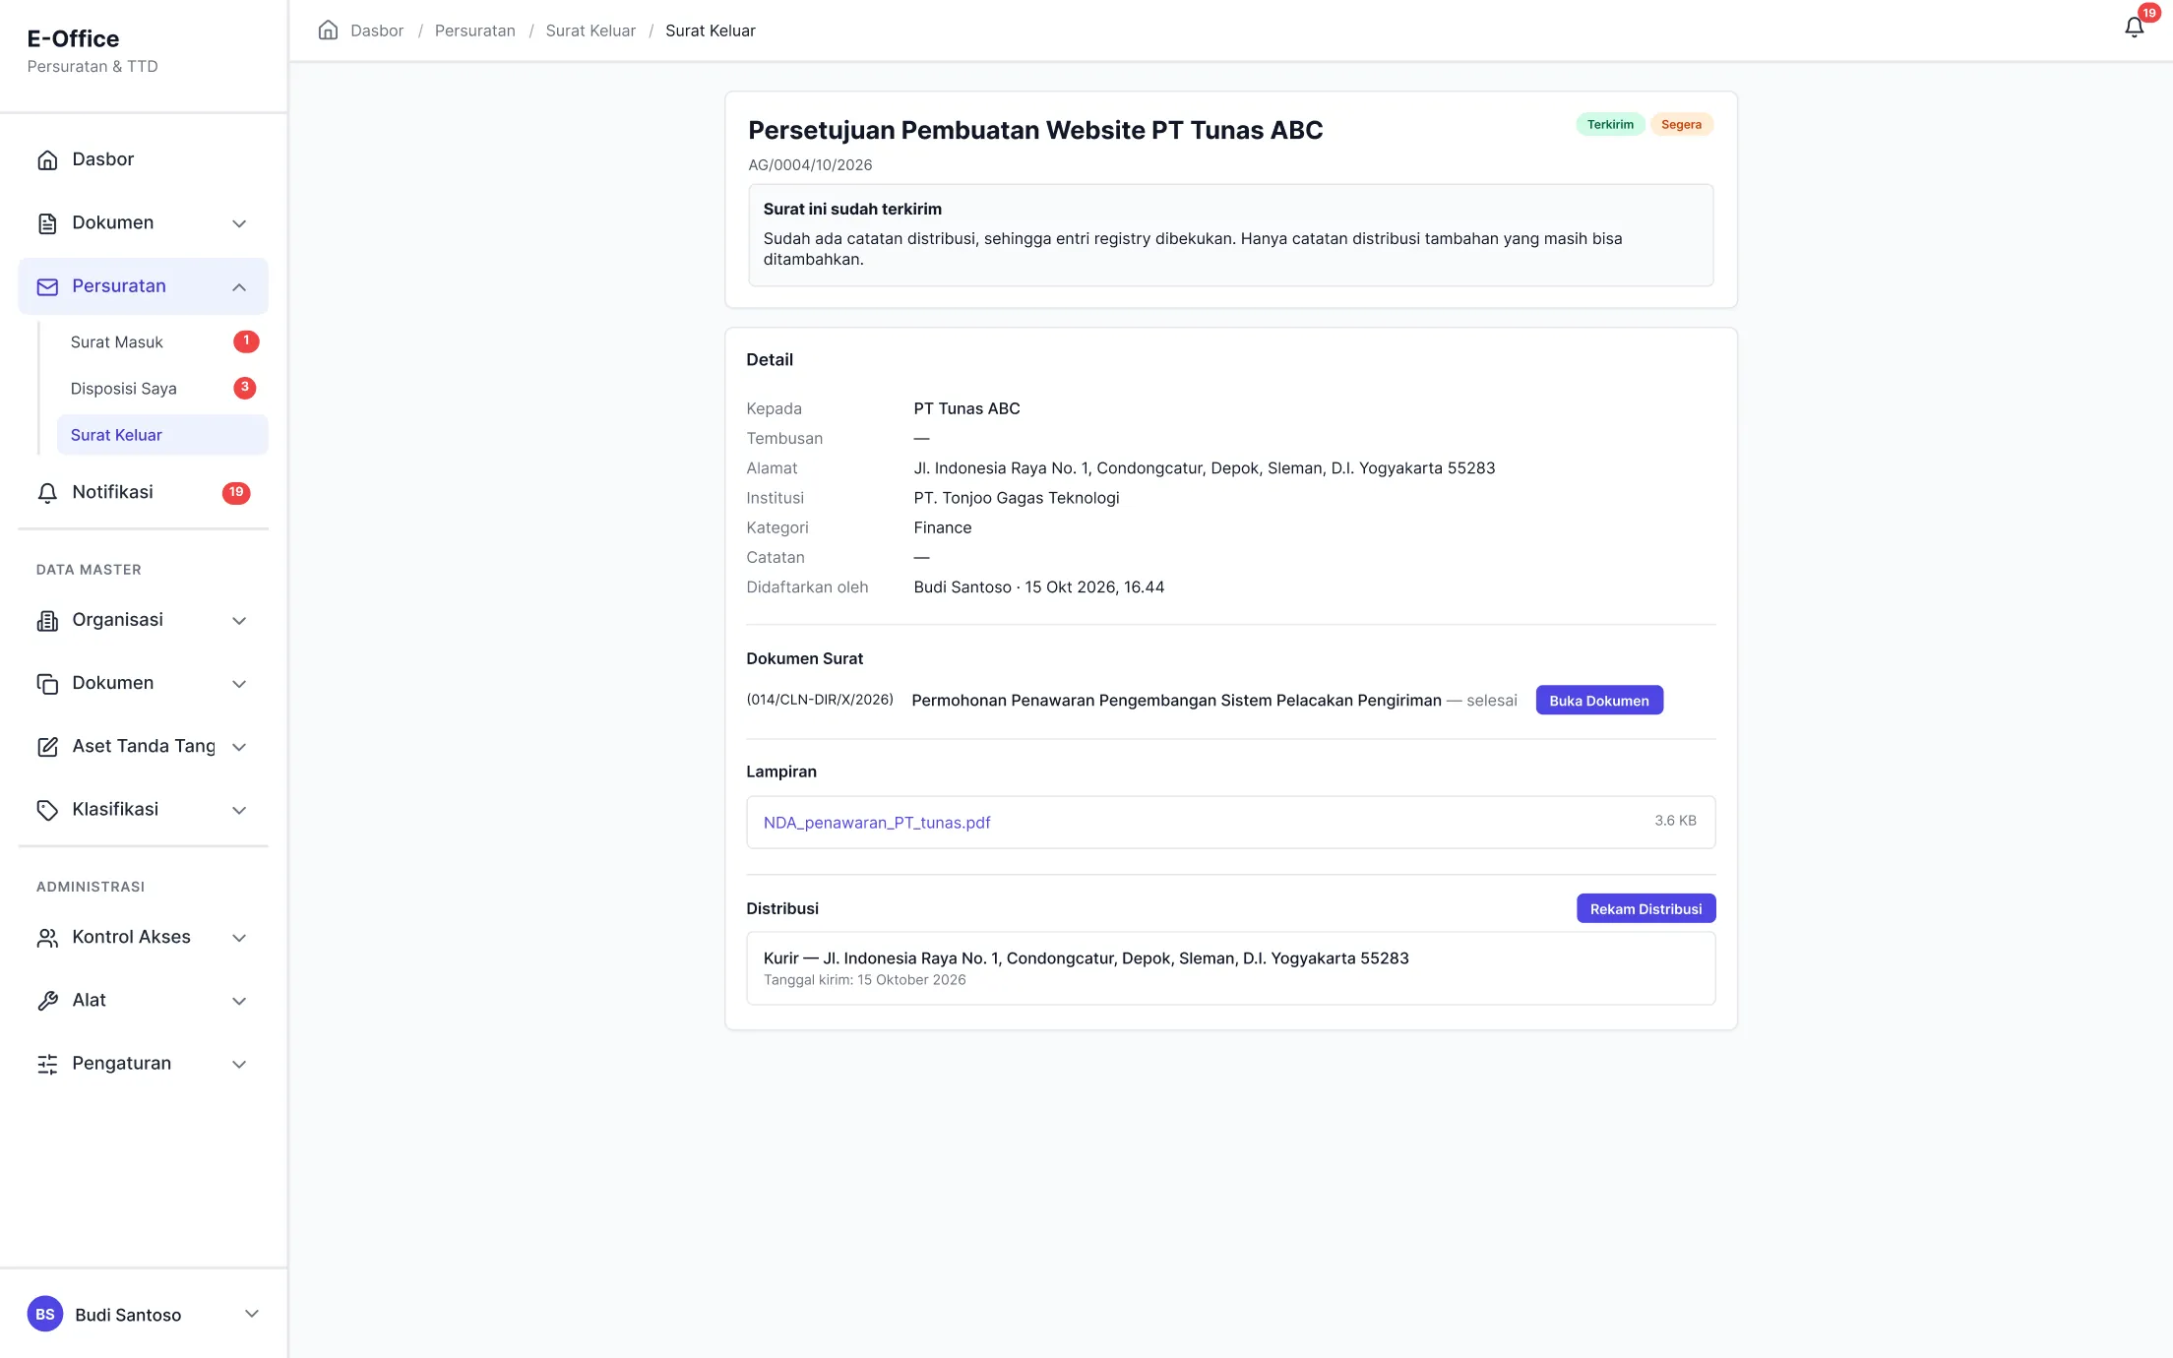Screen dimensions: 2173x1358
Task: Click the Persuratan envelope icon
Action: (47, 286)
